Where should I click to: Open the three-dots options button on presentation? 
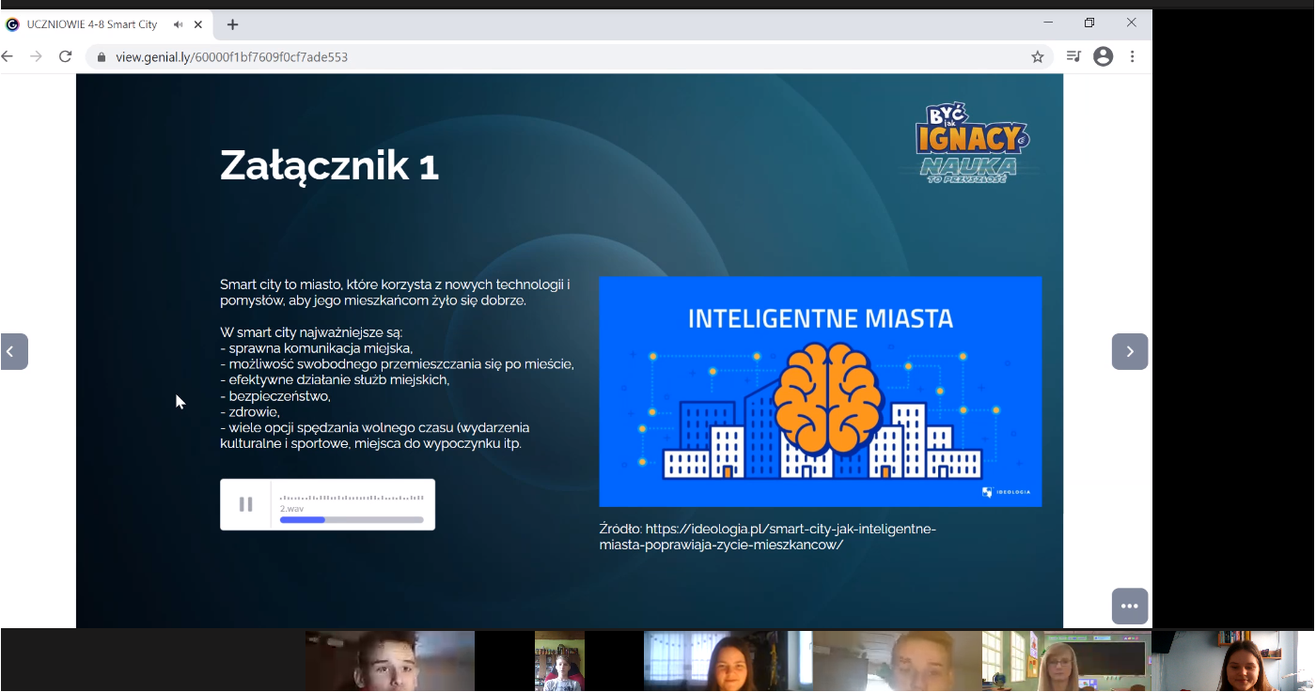pyautogui.click(x=1130, y=607)
